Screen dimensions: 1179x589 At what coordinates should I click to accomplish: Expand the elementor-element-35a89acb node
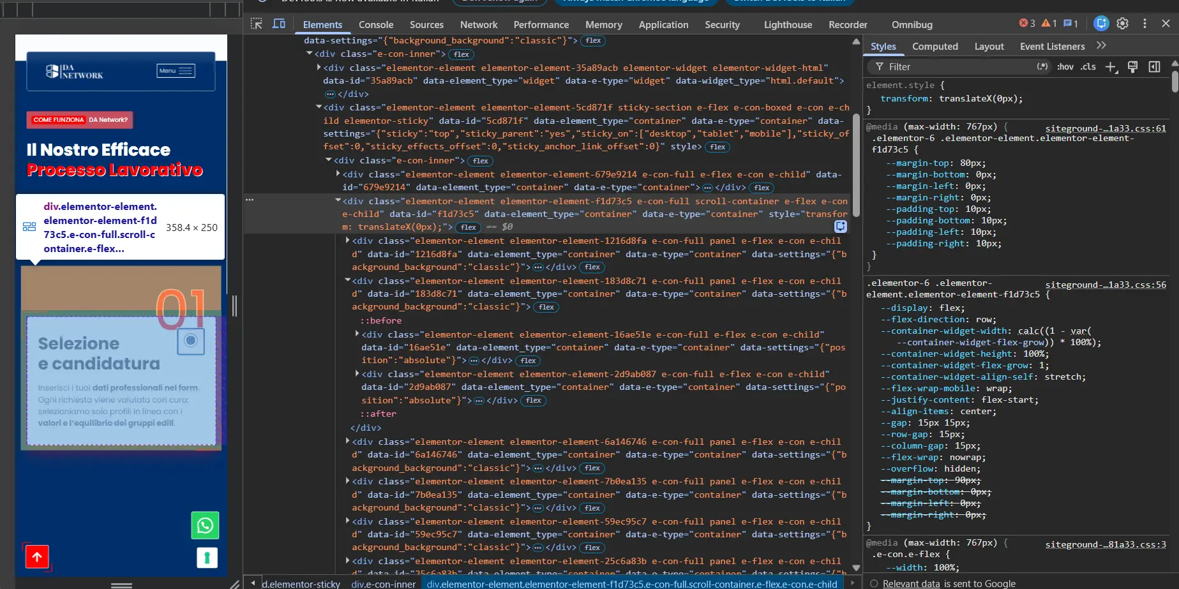(x=319, y=67)
